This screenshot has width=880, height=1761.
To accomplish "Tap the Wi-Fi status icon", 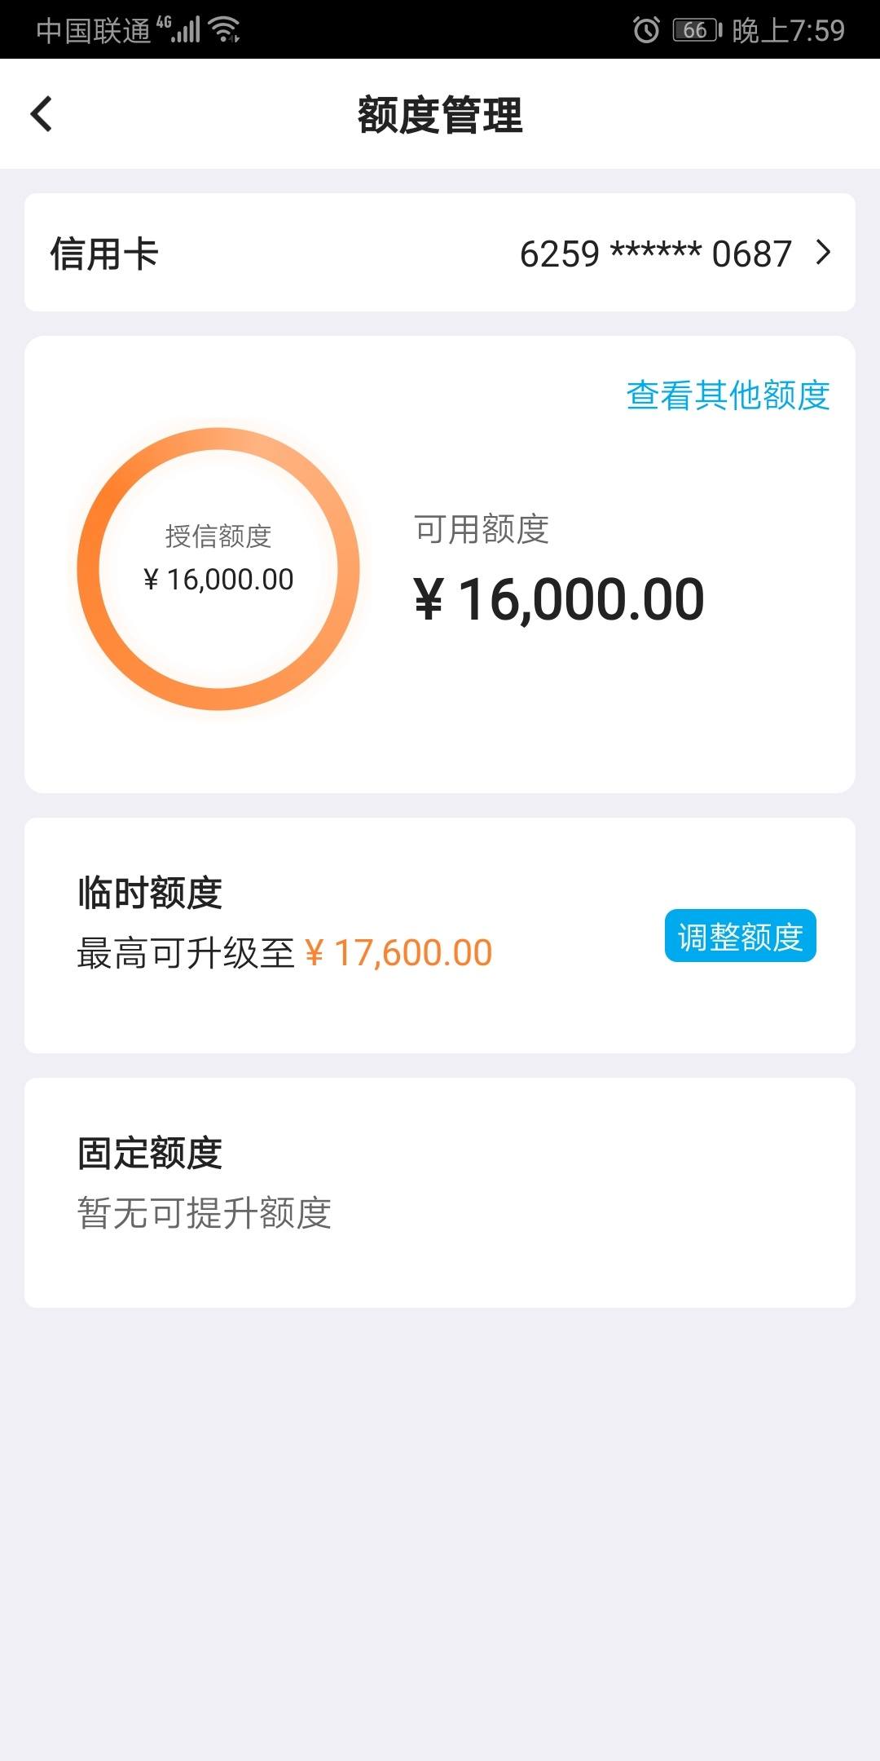I will [224, 30].
